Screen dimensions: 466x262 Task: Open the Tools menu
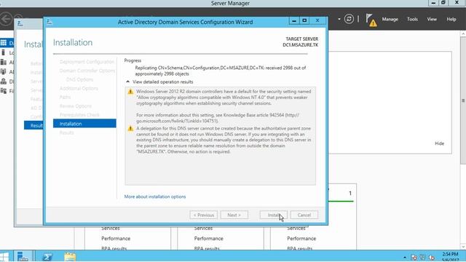(412, 19)
